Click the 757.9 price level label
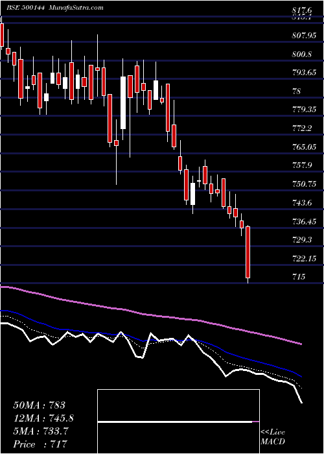Screen dimensions: 324x454 302,165
